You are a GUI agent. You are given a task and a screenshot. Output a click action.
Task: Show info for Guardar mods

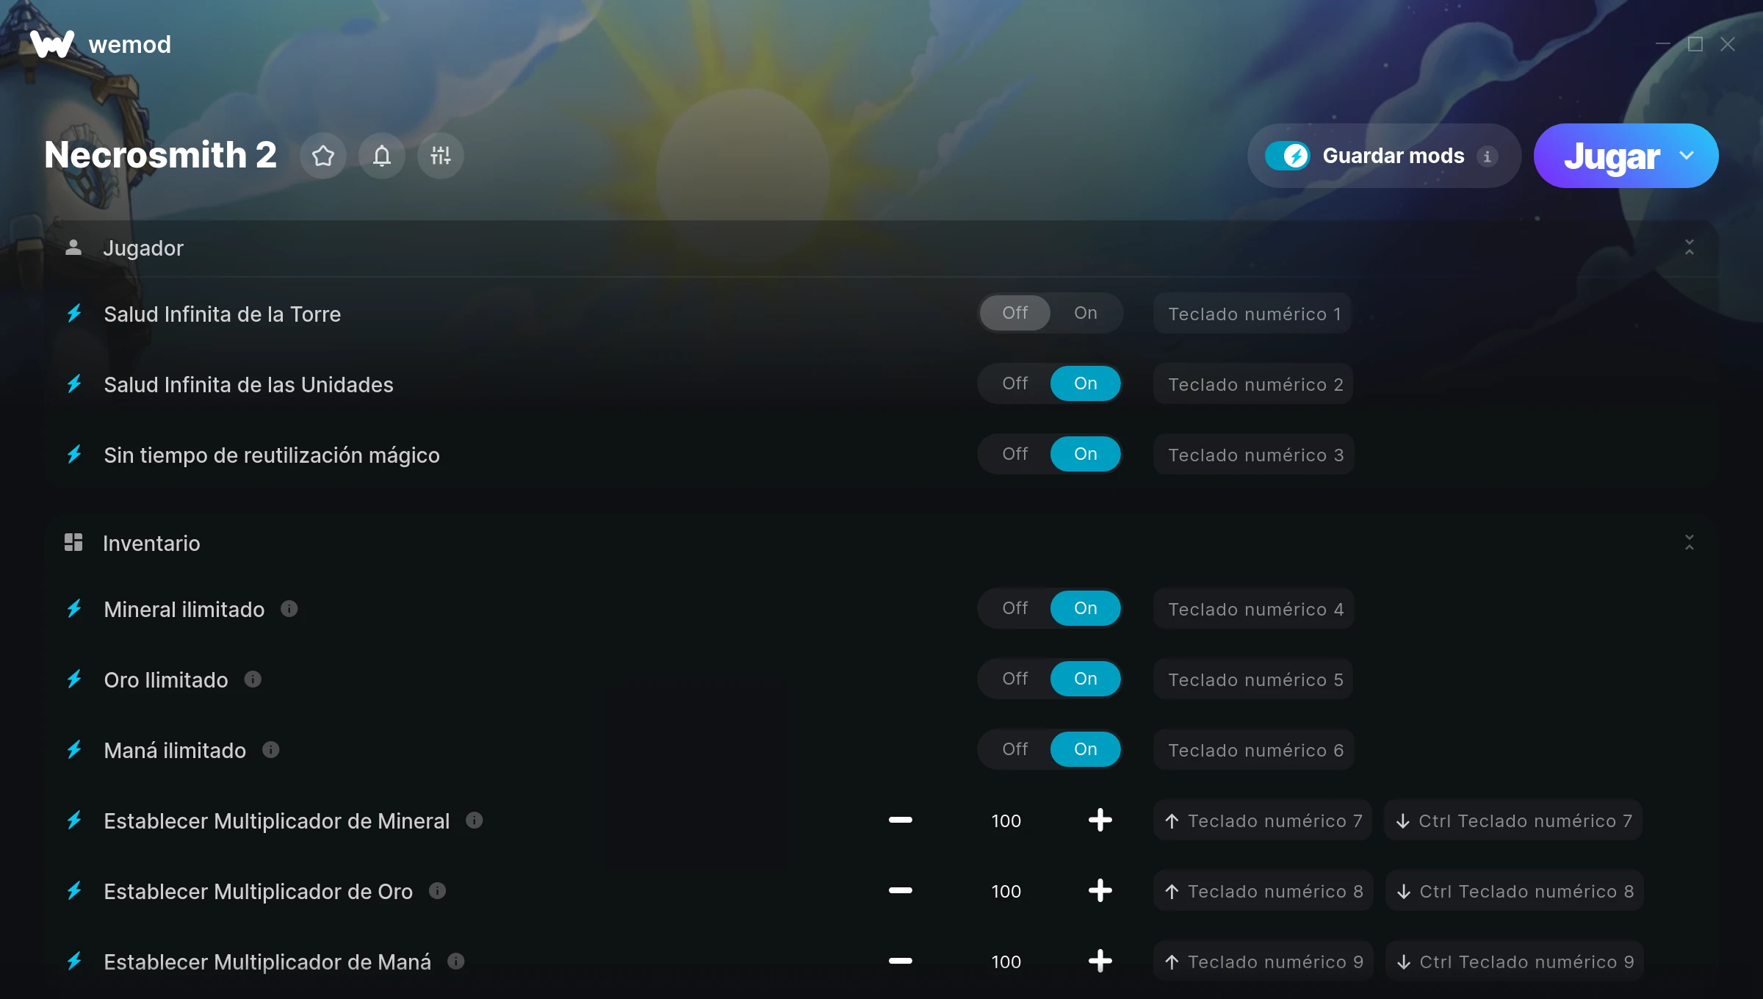coord(1487,156)
